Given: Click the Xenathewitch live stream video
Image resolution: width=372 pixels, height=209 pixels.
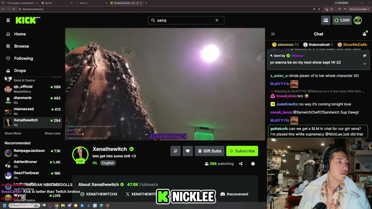Looking at the screenshot, I should [x=165, y=84].
